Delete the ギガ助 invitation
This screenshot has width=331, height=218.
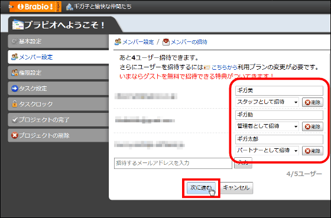click(313, 126)
